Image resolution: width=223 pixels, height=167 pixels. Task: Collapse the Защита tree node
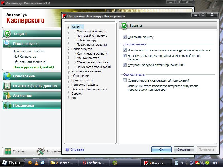point(68,27)
